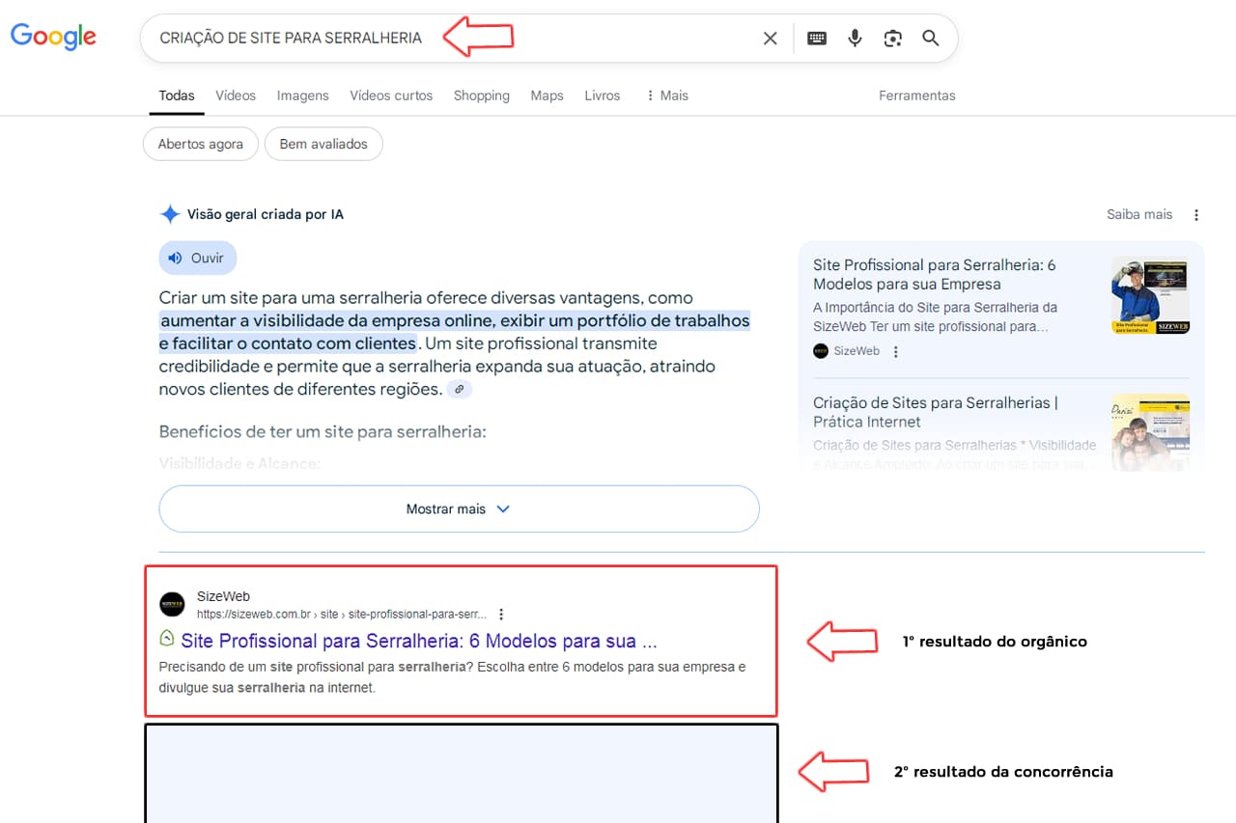Open Google Lens image search icon

coord(892,39)
